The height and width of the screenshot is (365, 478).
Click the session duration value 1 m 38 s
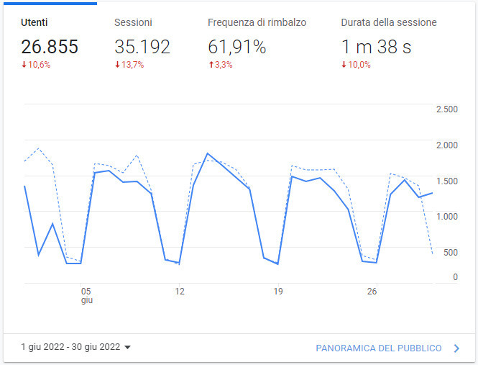(376, 47)
